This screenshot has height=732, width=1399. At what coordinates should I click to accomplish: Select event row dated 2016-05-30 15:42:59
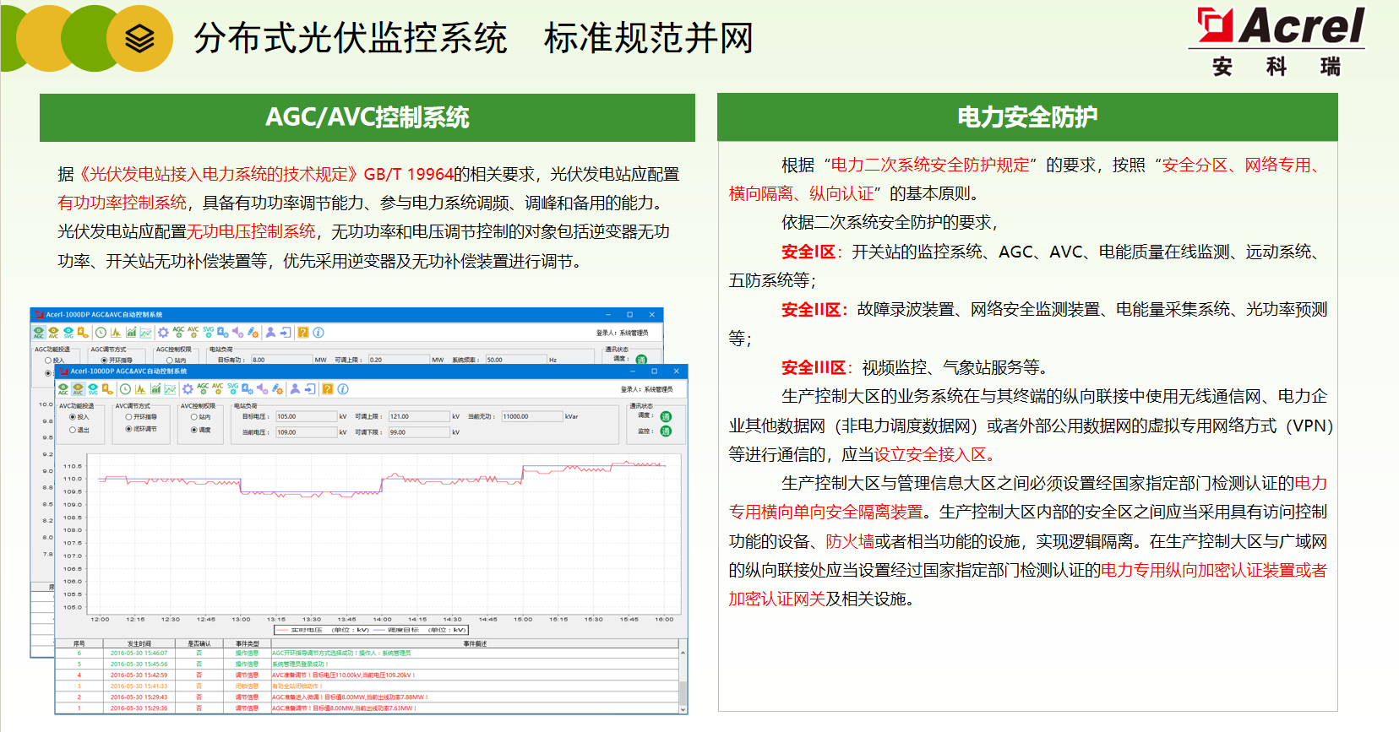click(x=367, y=675)
